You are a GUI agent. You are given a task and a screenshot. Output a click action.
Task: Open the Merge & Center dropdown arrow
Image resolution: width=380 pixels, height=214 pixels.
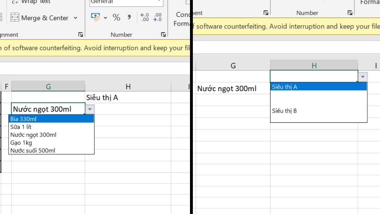75,18
